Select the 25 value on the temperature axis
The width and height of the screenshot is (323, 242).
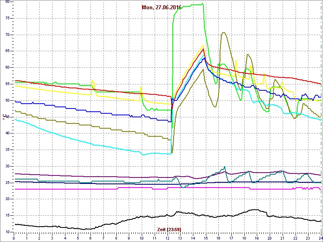[x=7, y=183]
